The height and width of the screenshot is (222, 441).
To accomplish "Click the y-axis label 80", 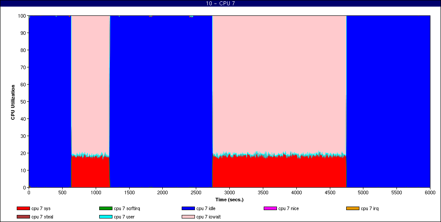I will click(x=23, y=50).
